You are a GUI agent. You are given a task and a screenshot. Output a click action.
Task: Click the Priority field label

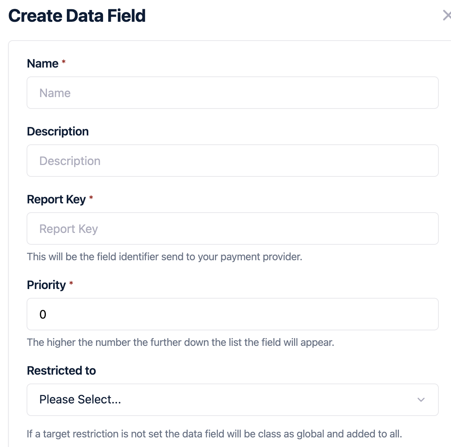(46, 285)
